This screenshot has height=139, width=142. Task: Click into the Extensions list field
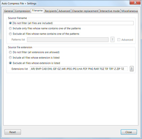pyautogui.click(x=79, y=69)
